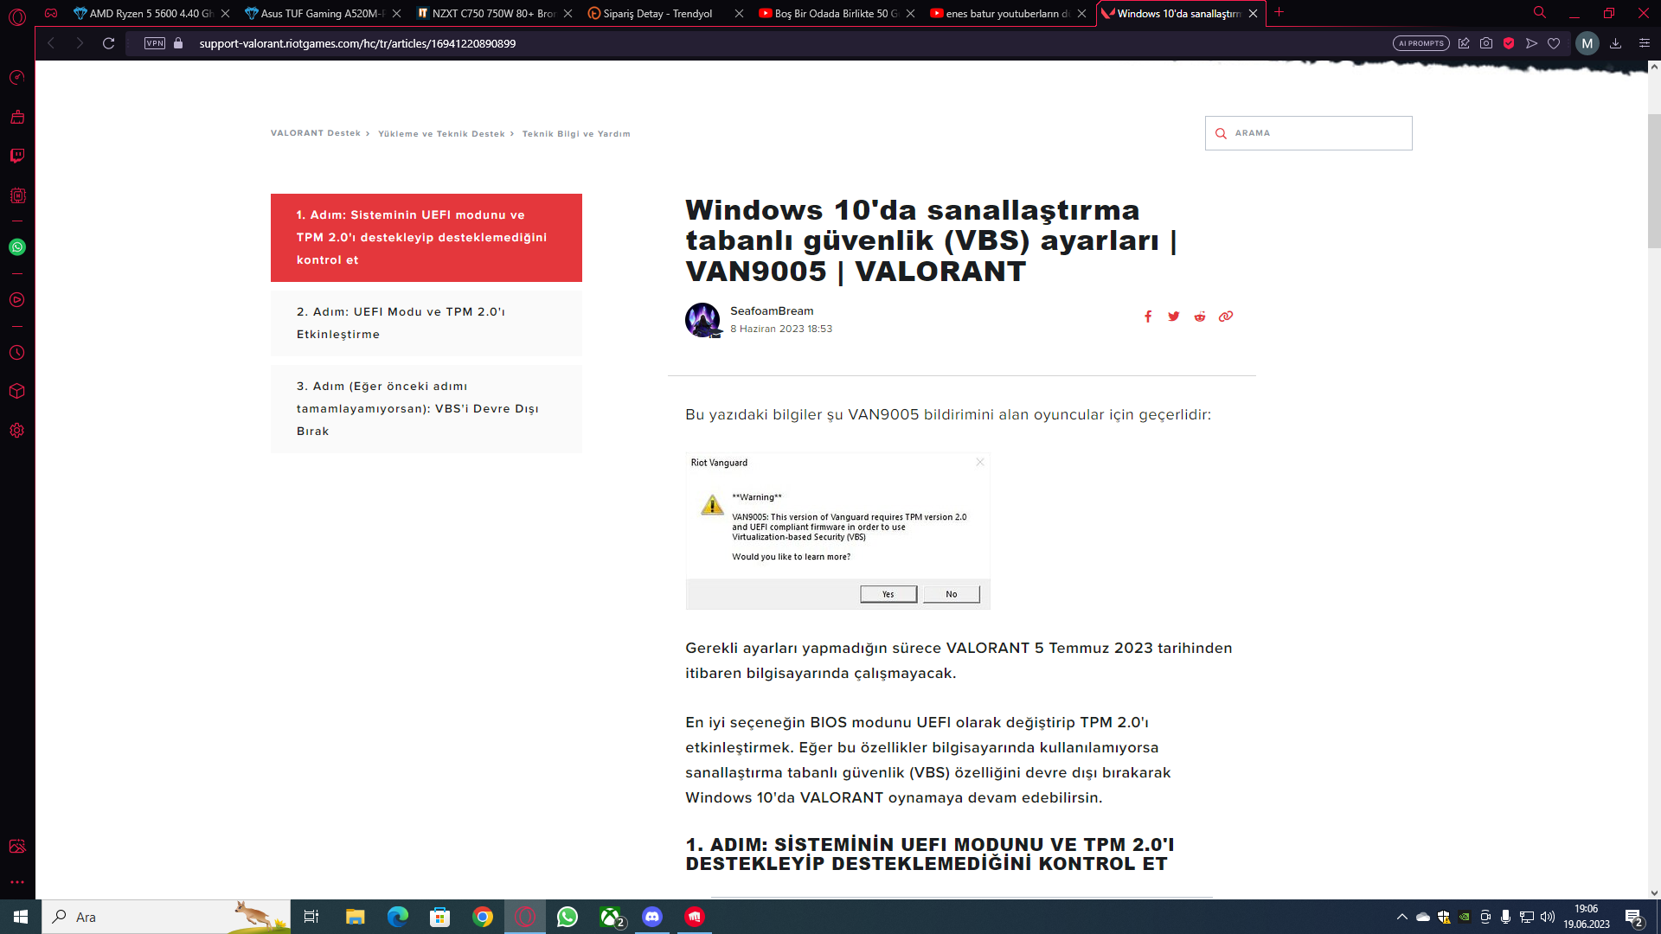Open Discord from Windows taskbar

click(652, 917)
